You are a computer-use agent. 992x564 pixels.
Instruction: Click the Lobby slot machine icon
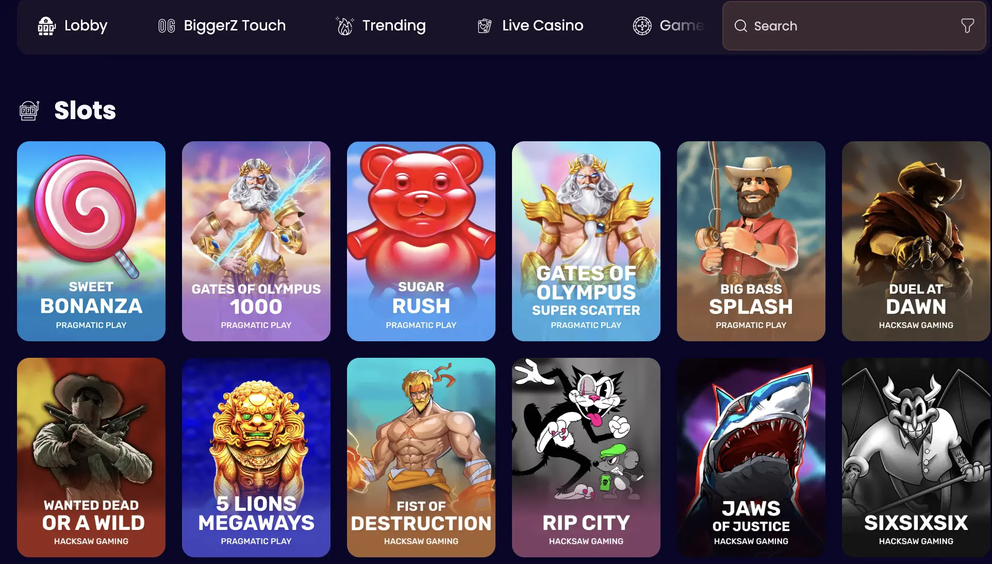click(x=46, y=26)
